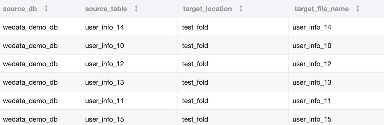
Task: Click user_info_11 in the source_table column
Action: pyautogui.click(x=104, y=101)
